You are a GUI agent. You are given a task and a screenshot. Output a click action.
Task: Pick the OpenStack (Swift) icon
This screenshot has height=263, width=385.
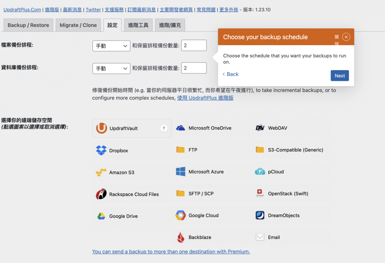click(260, 193)
